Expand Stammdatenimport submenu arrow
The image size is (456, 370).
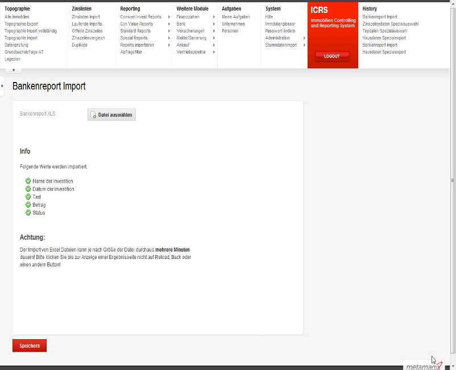tap(304, 45)
